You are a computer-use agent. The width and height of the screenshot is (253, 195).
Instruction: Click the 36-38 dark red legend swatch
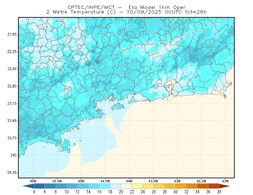[213, 186]
